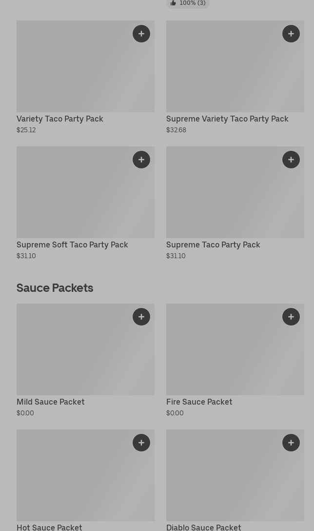Select the Mild Sauce Packet name

click(51, 402)
